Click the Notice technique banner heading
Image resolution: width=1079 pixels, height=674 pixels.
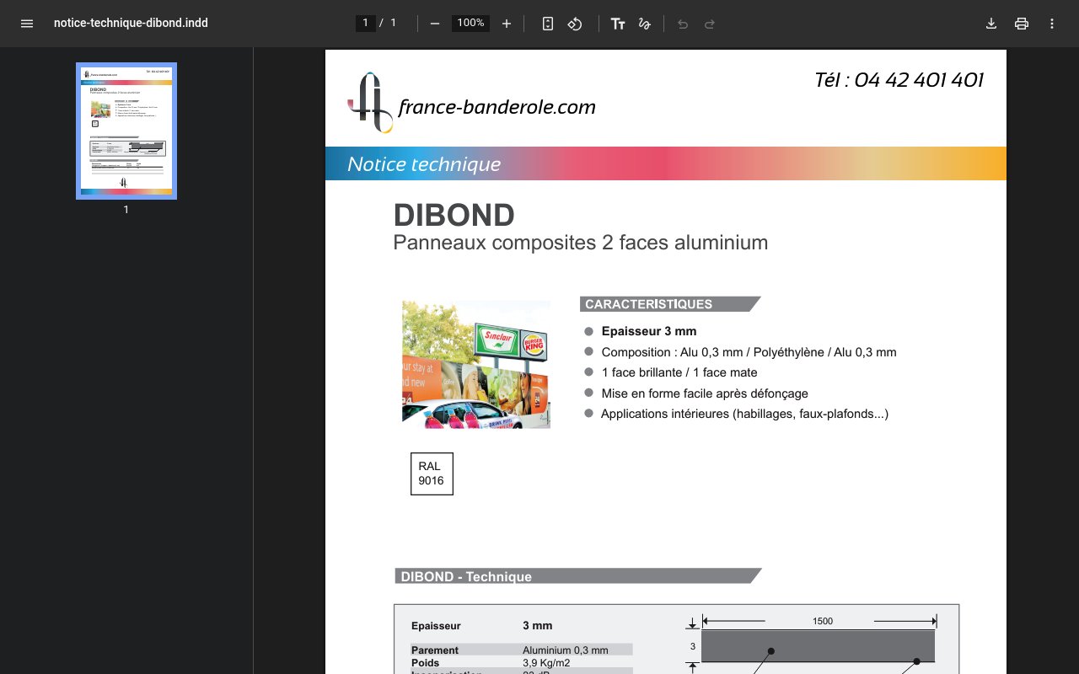tap(424, 164)
